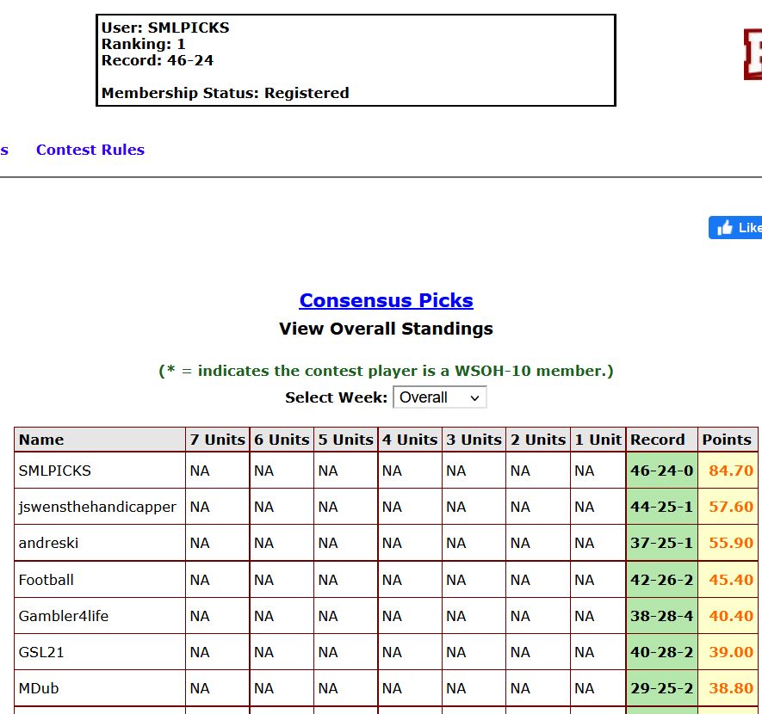Screen dimensions: 762x714
Task: Click points value 40.40
Action: click(x=731, y=616)
